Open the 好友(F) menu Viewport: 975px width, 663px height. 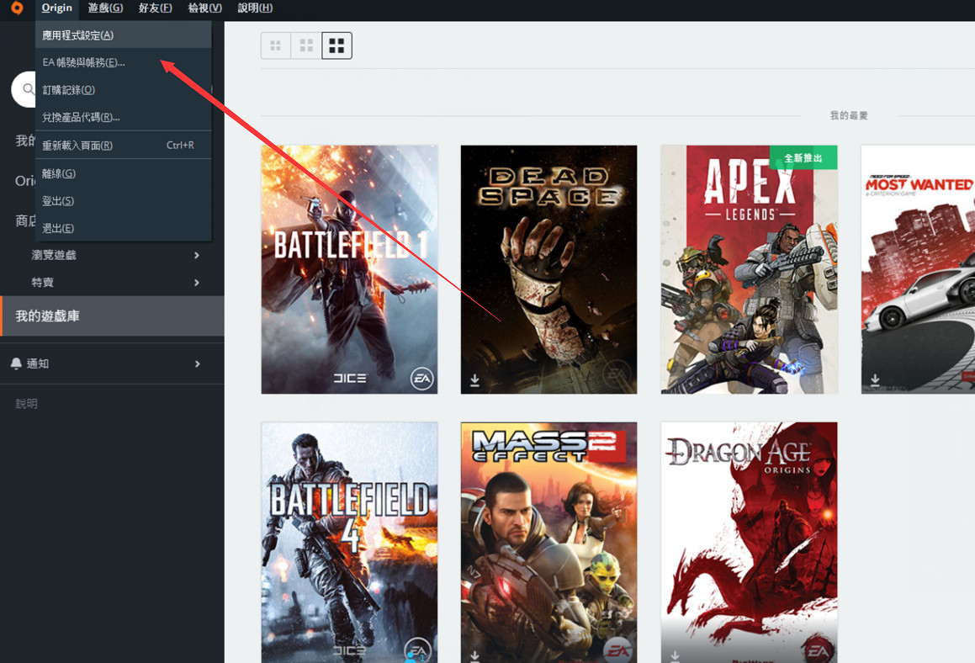pyautogui.click(x=155, y=8)
